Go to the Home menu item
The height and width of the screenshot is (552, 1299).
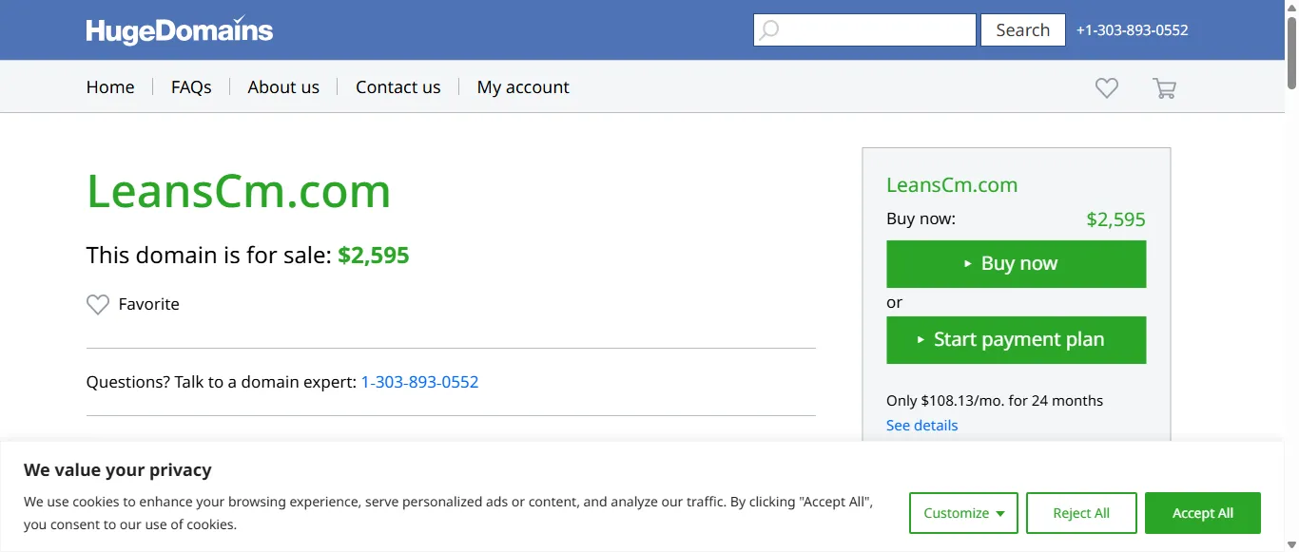pyautogui.click(x=110, y=87)
